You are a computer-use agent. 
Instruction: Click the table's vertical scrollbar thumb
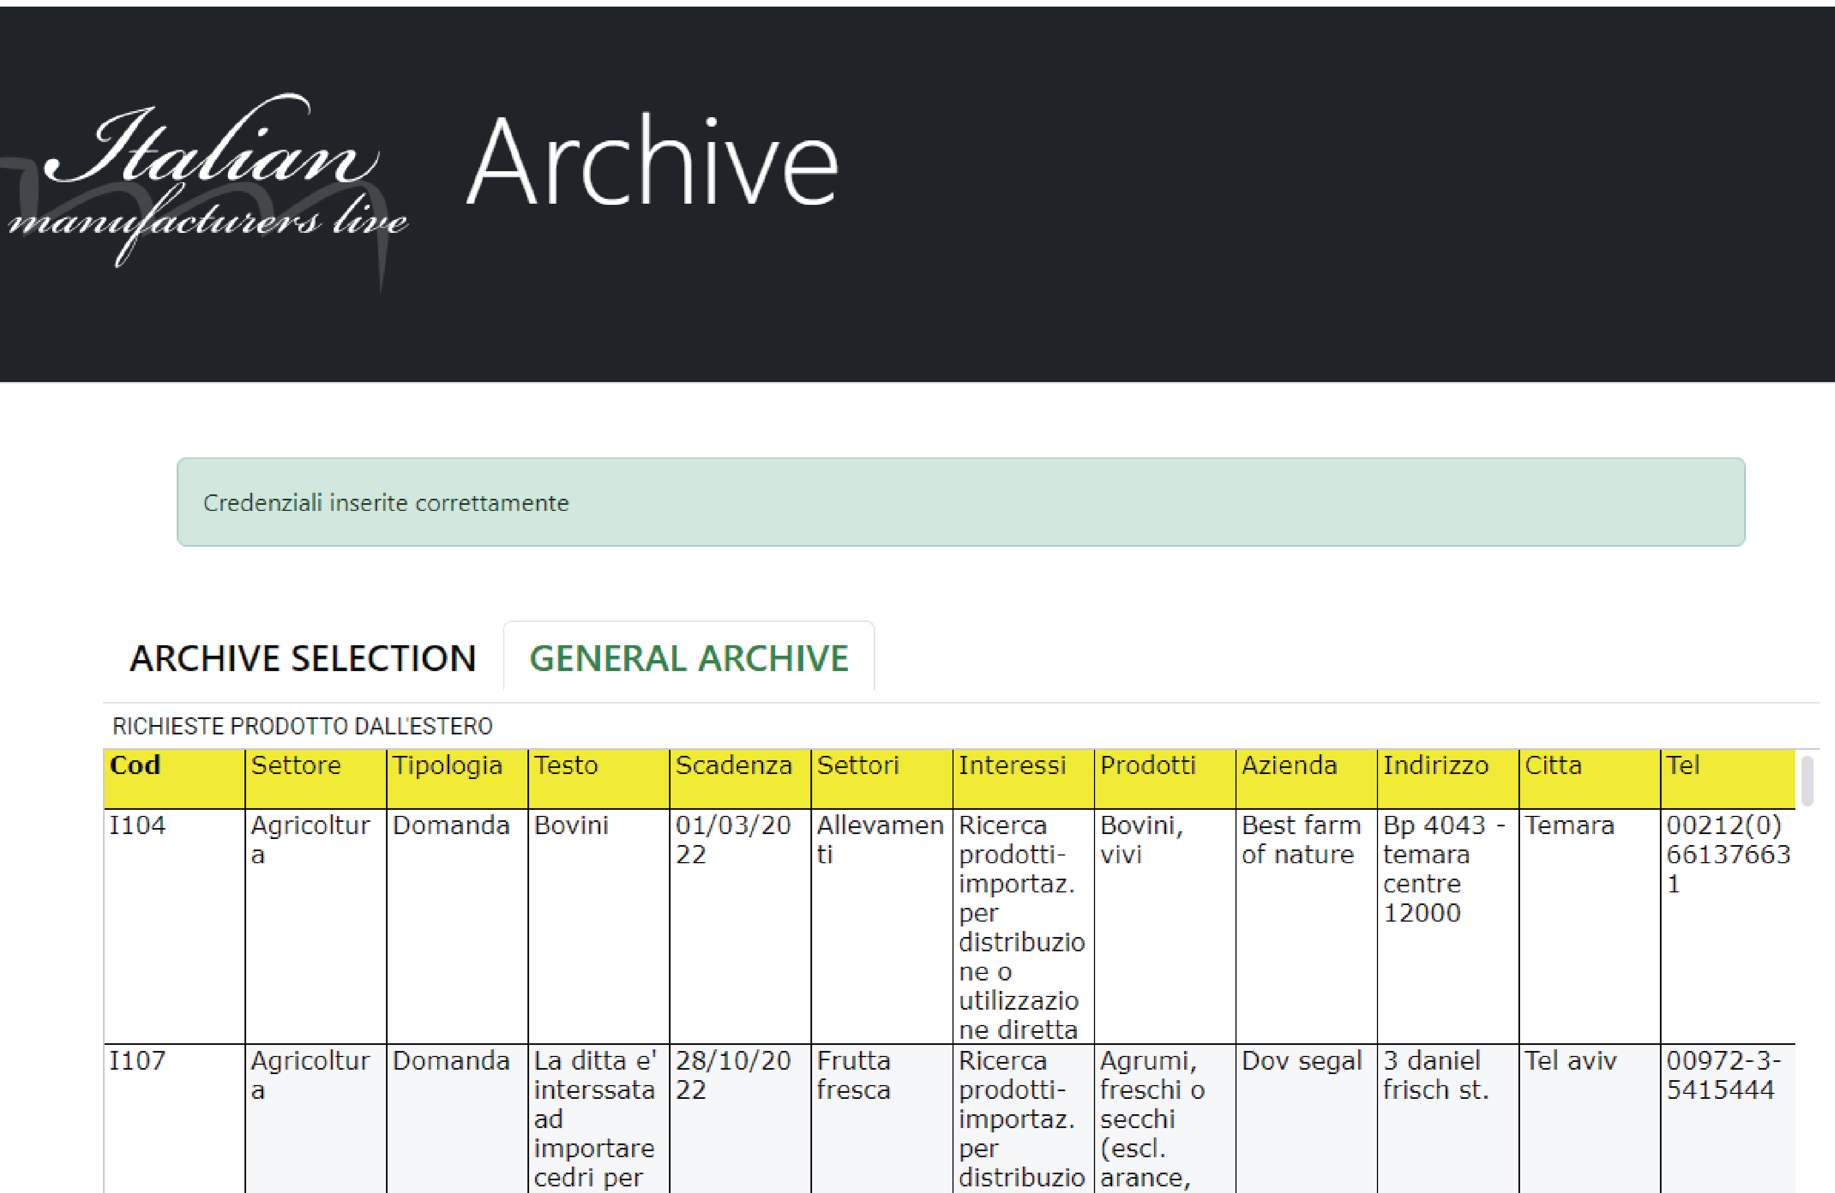coord(1807,781)
